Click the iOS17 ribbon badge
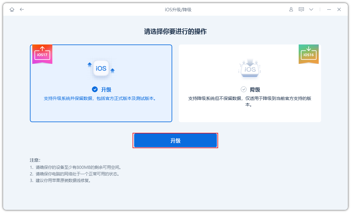The height and width of the screenshot is (213, 351). (x=42, y=54)
